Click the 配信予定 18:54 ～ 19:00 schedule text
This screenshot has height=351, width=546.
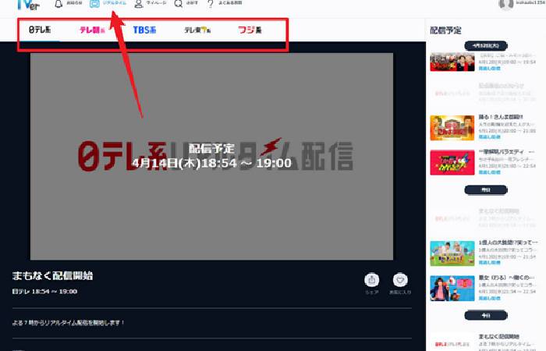click(211, 156)
